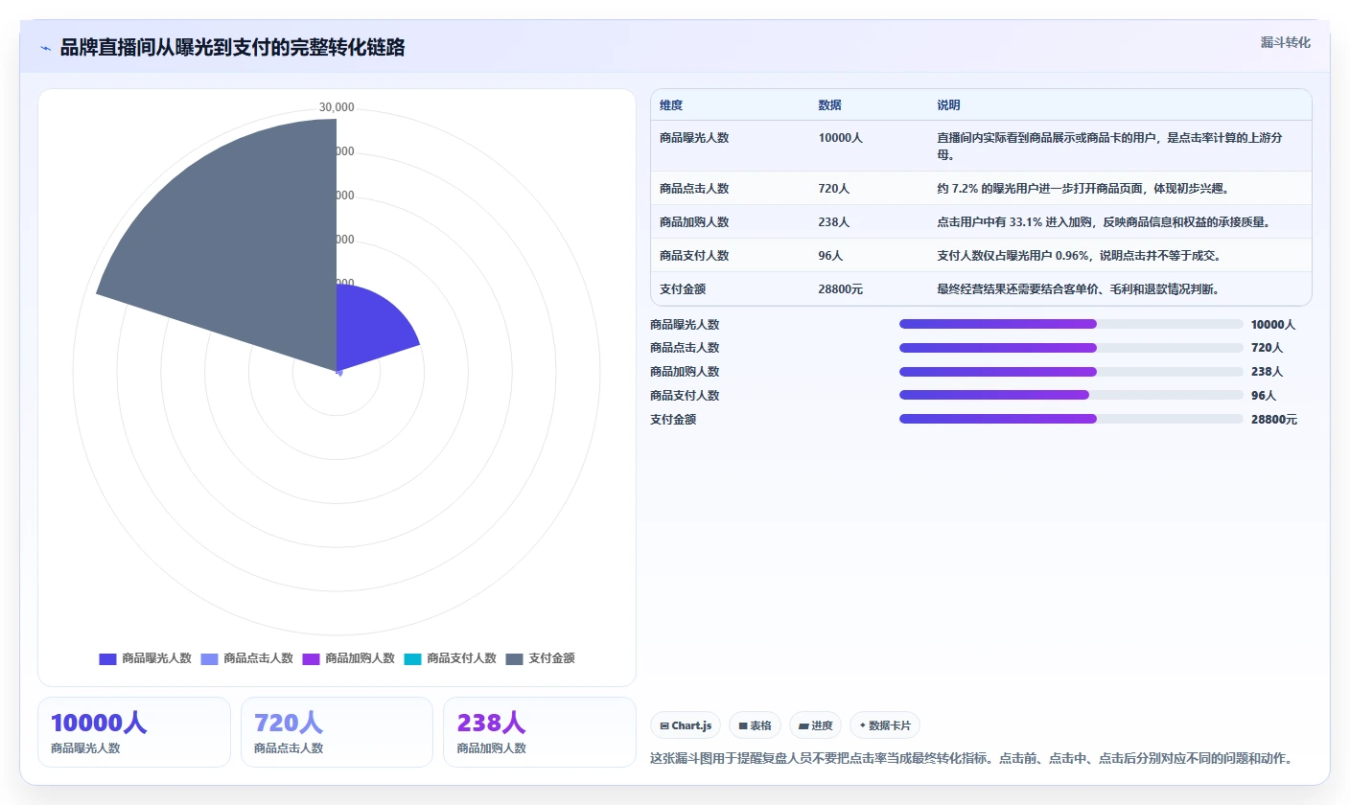Toggle the 商品支付人数 legend item
1350x805 pixels.
[x=450, y=658]
